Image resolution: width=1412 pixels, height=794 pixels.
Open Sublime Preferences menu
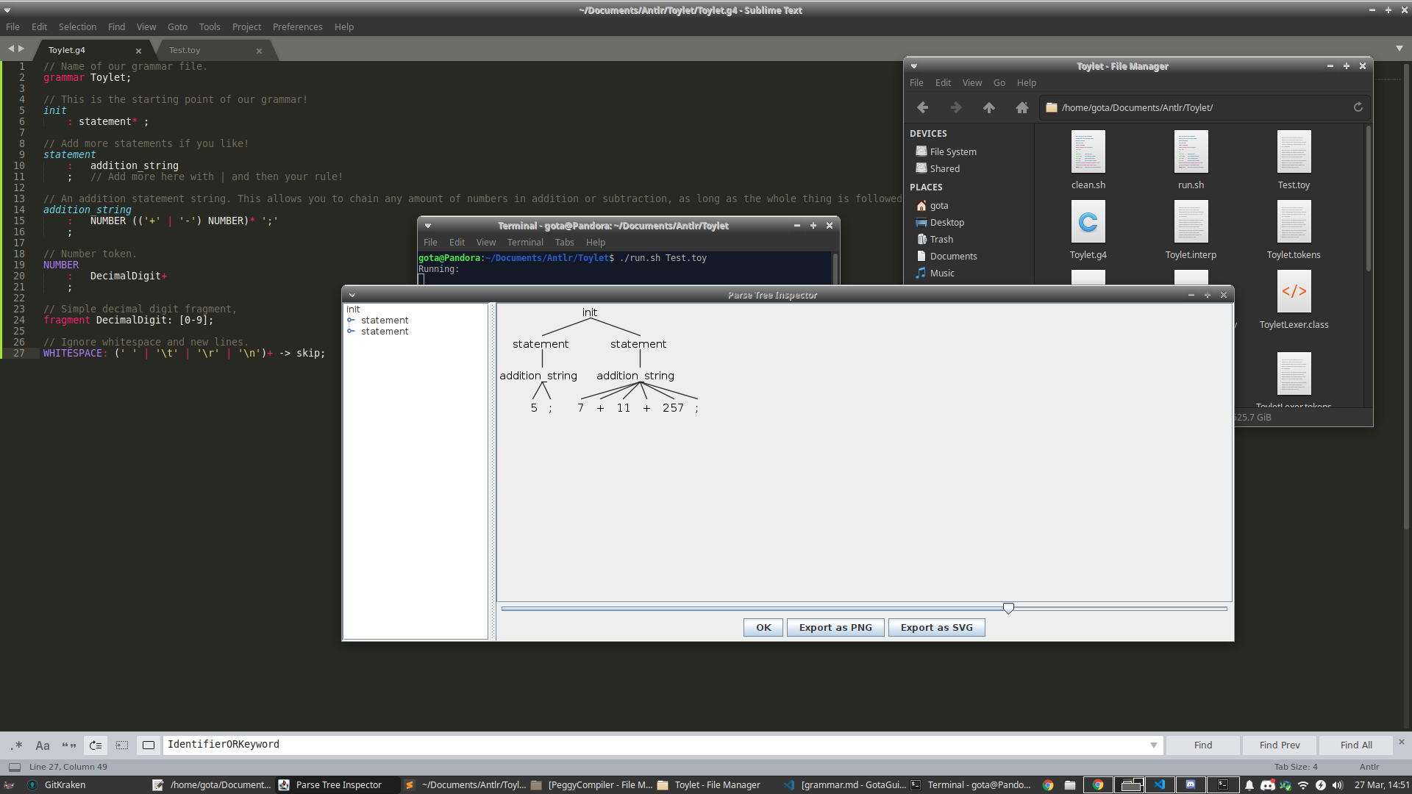297,26
